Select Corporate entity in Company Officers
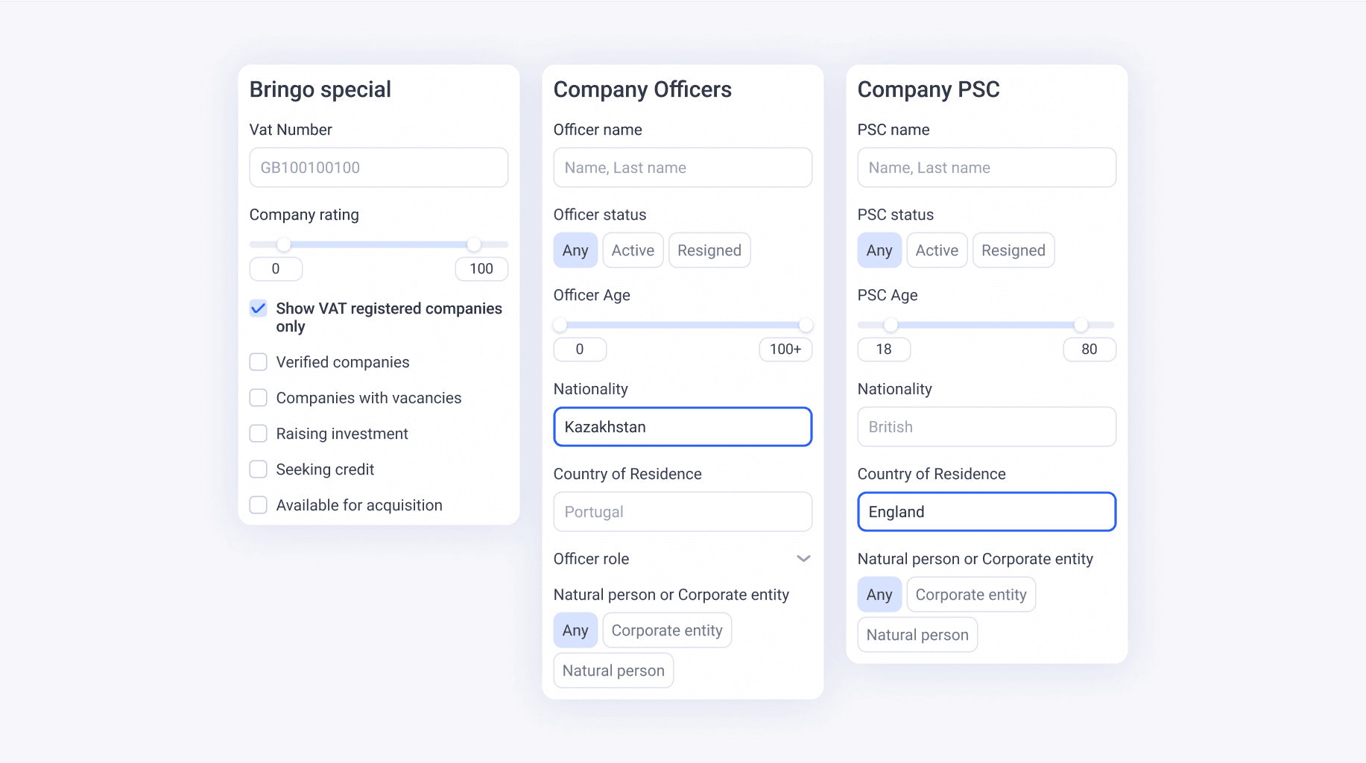Image resolution: width=1366 pixels, height=763 pixels. coord(666,630)
